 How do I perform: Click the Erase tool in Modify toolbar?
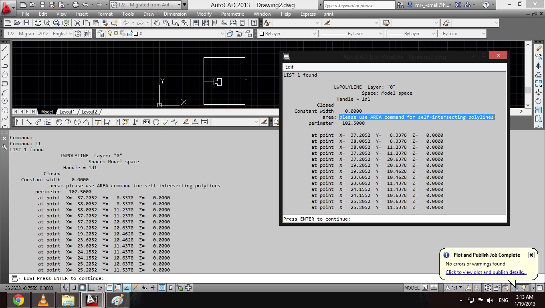click(x=539, y=48)
